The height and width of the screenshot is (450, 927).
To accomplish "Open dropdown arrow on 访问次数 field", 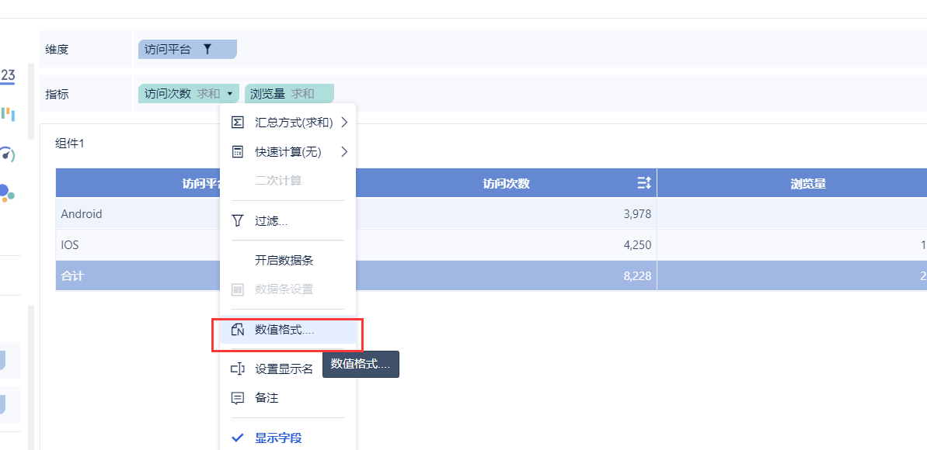I will click(231, 94).
